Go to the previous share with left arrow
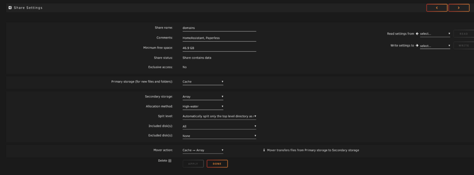 click(437, 8)
